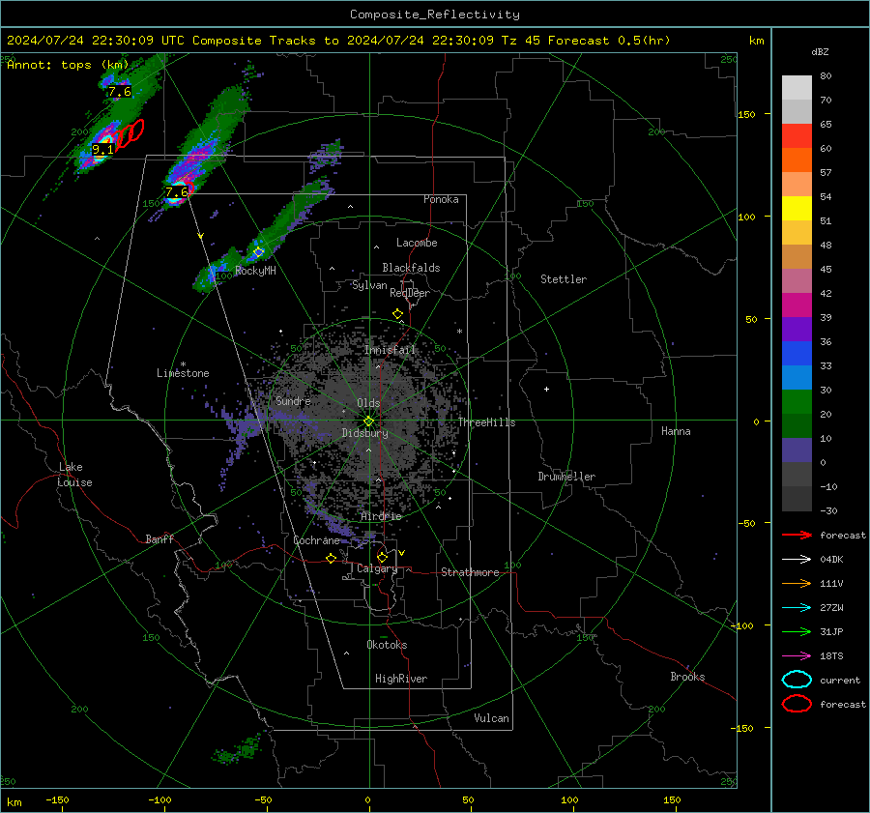Click the Okotoks town label
This screenshot has height=813, width=870.
point(387,645)
